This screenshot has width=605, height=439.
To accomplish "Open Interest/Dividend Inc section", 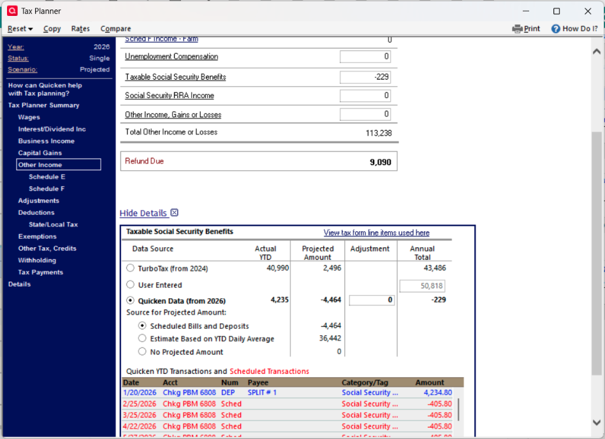I will point(52,129).
